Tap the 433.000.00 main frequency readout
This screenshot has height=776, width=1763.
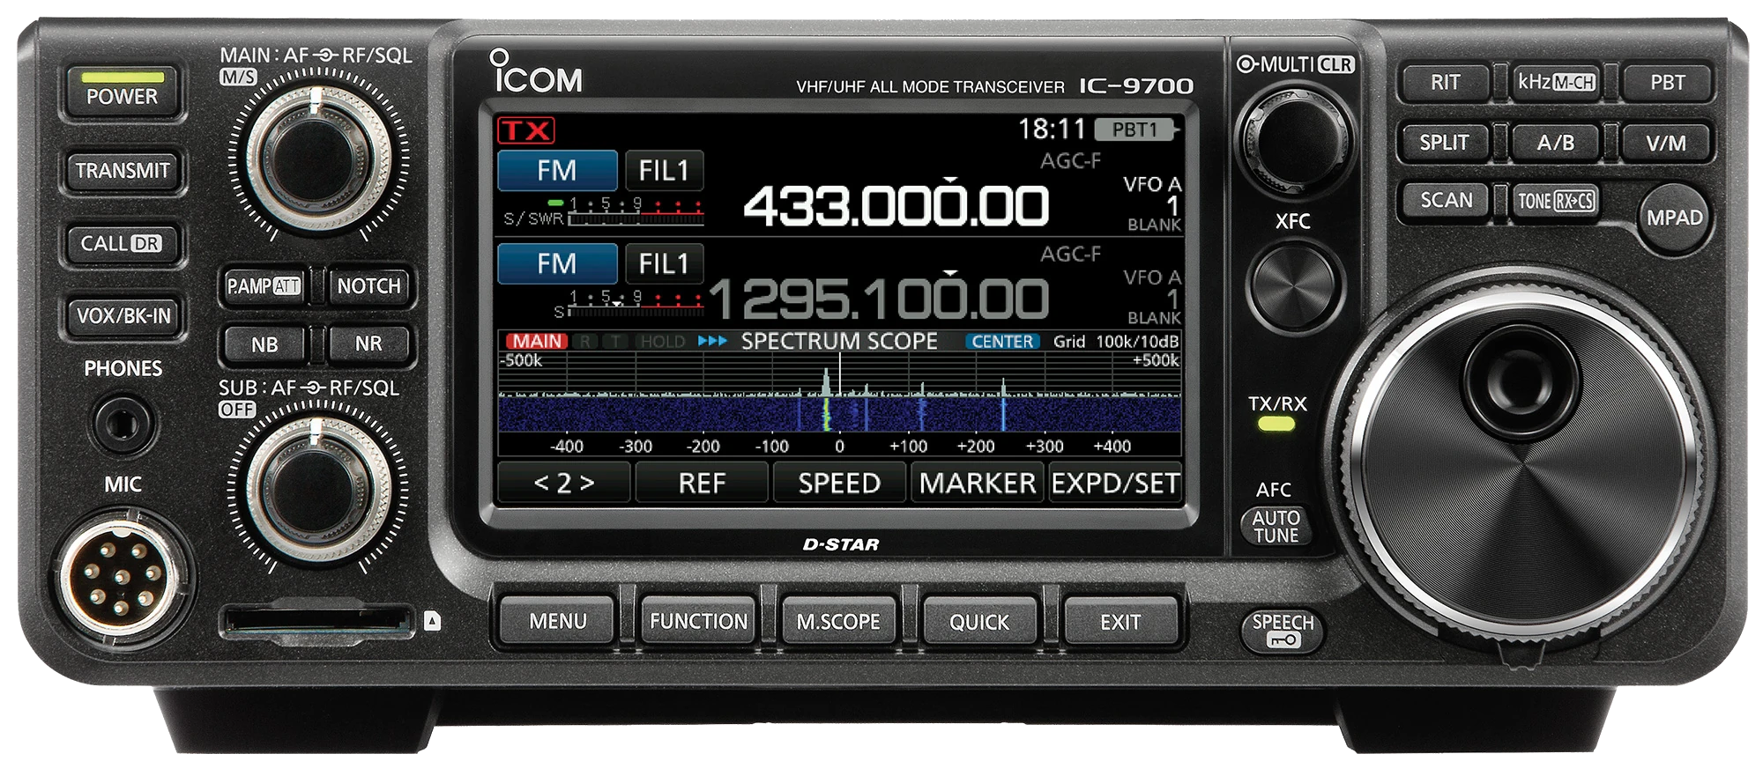[x=896, y=206]
